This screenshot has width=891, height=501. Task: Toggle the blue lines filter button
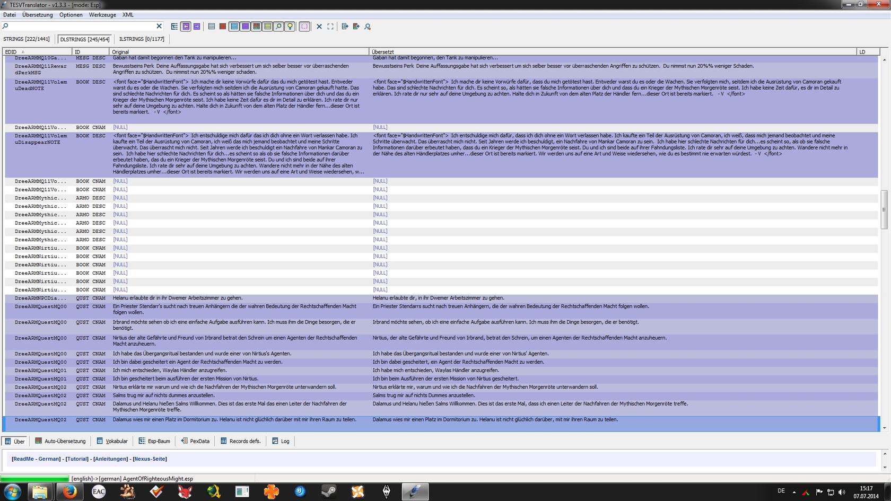pyautogui.click(x=234, y=27)
